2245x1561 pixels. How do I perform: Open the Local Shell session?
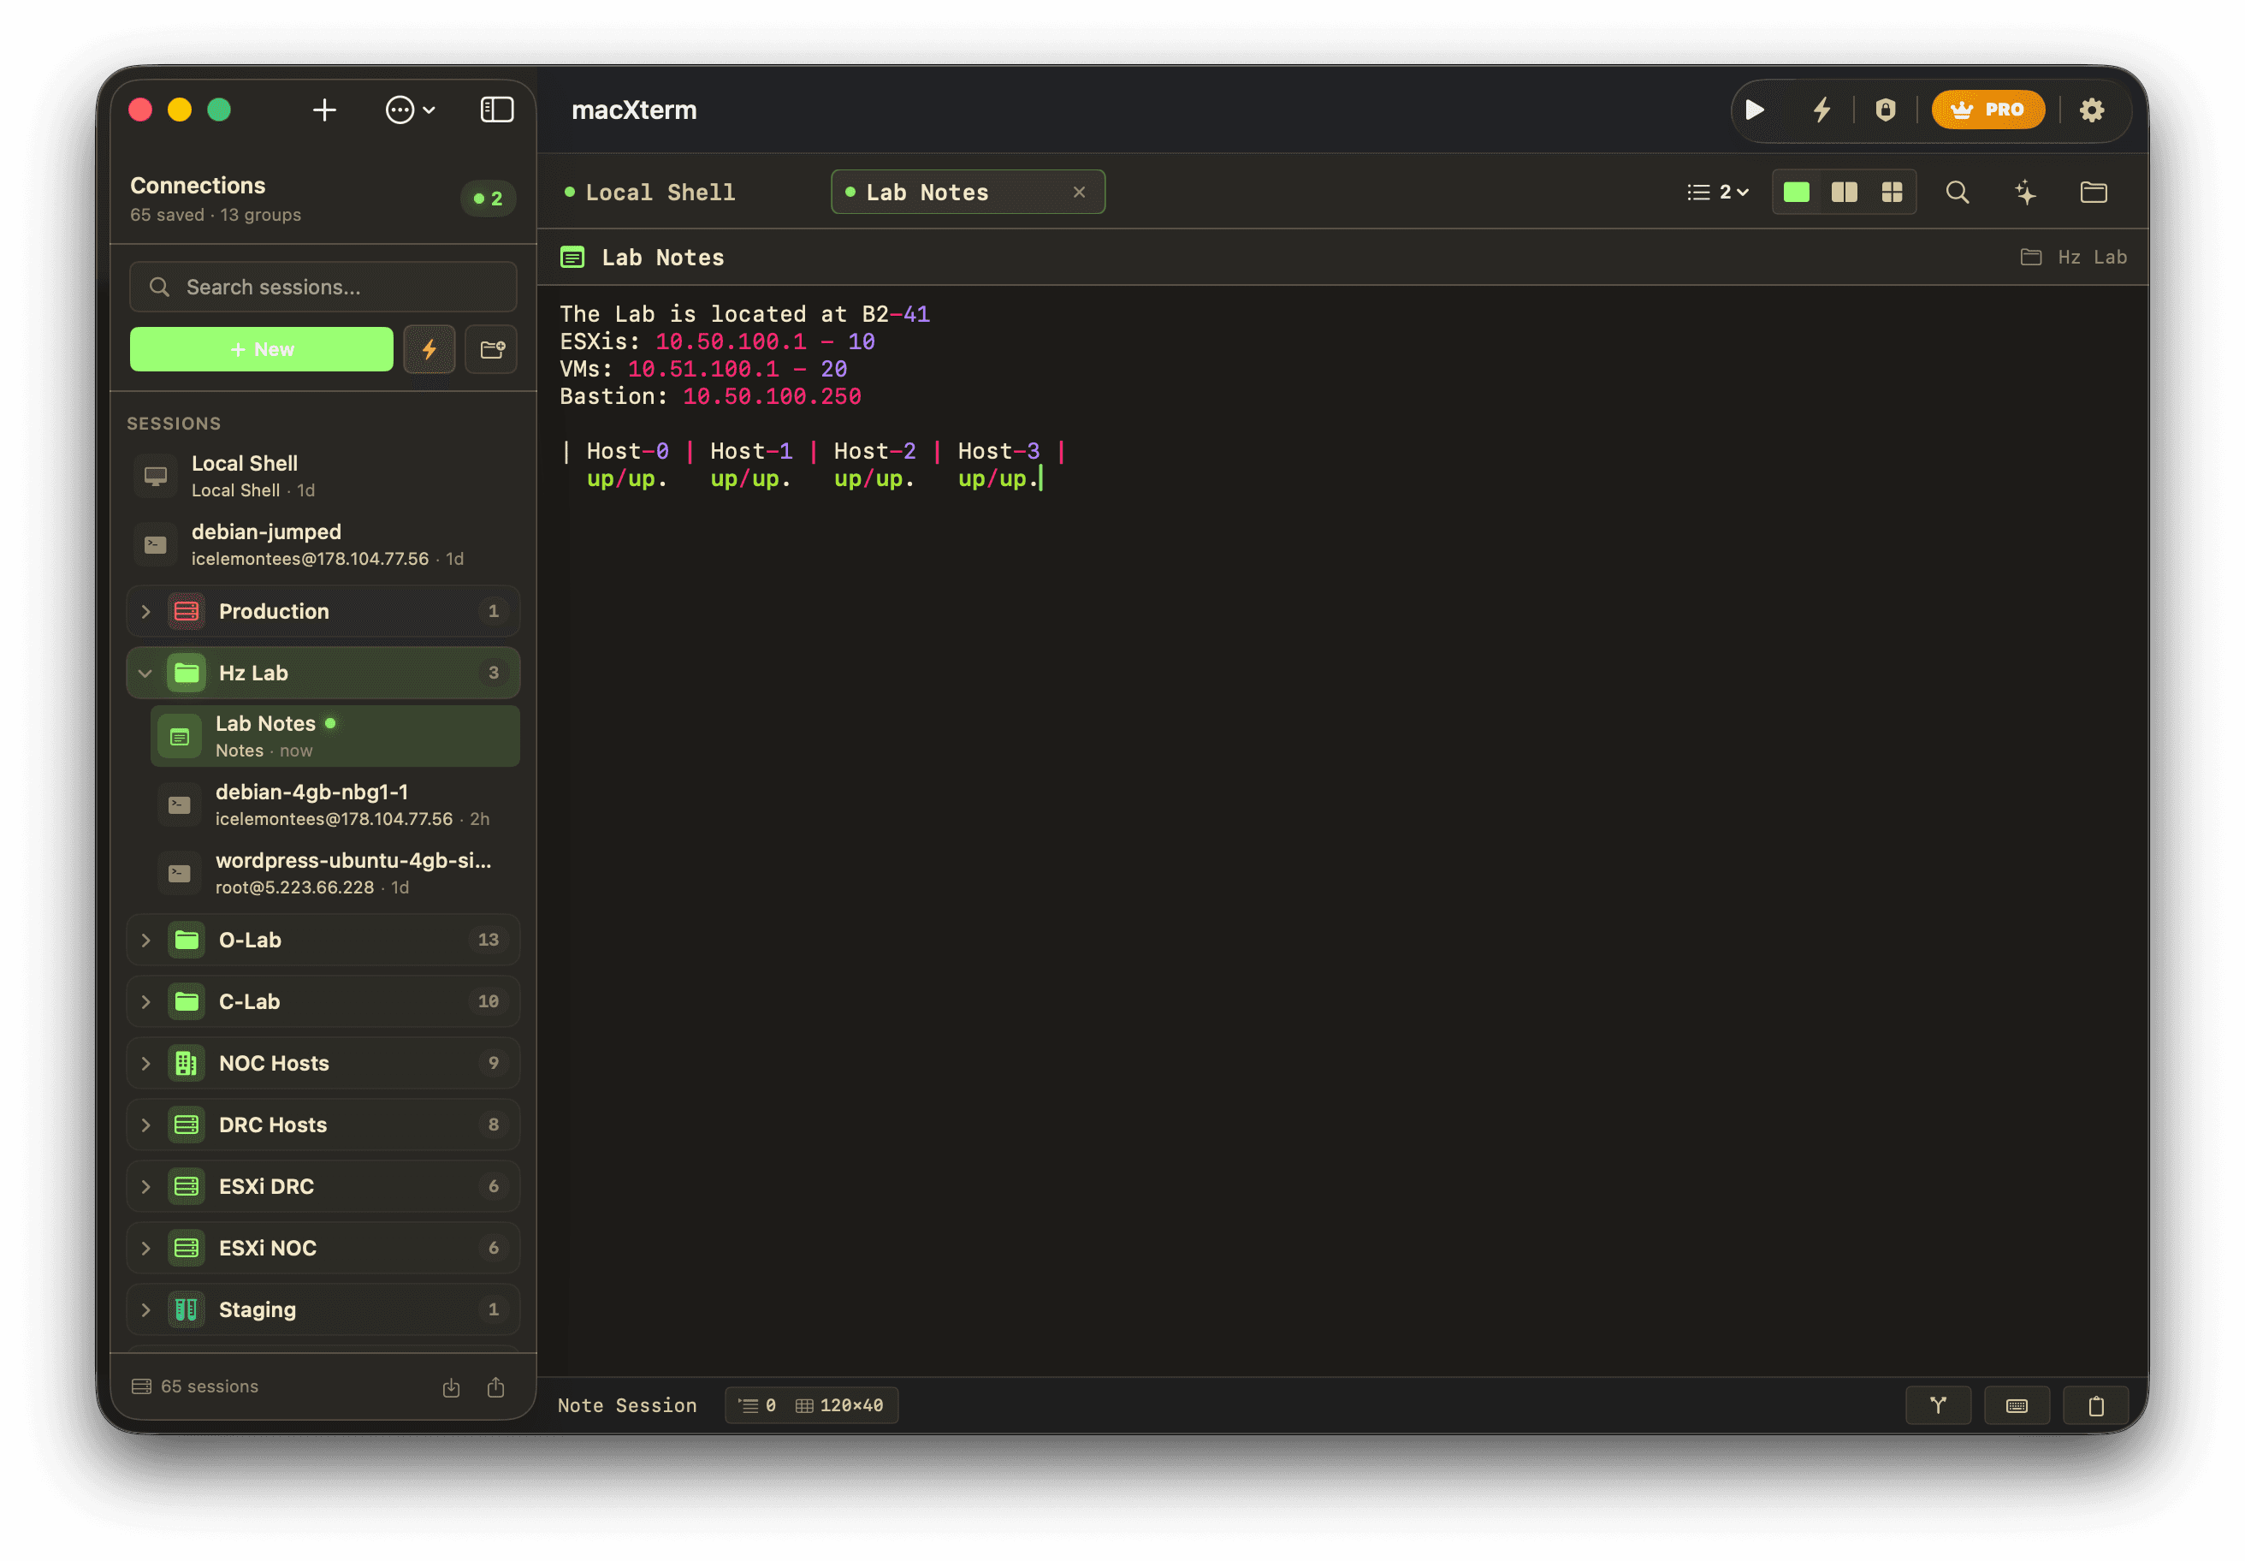pos(323,477)
